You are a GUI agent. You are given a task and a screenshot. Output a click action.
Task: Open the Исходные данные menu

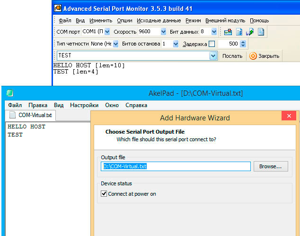coord(159,20)
